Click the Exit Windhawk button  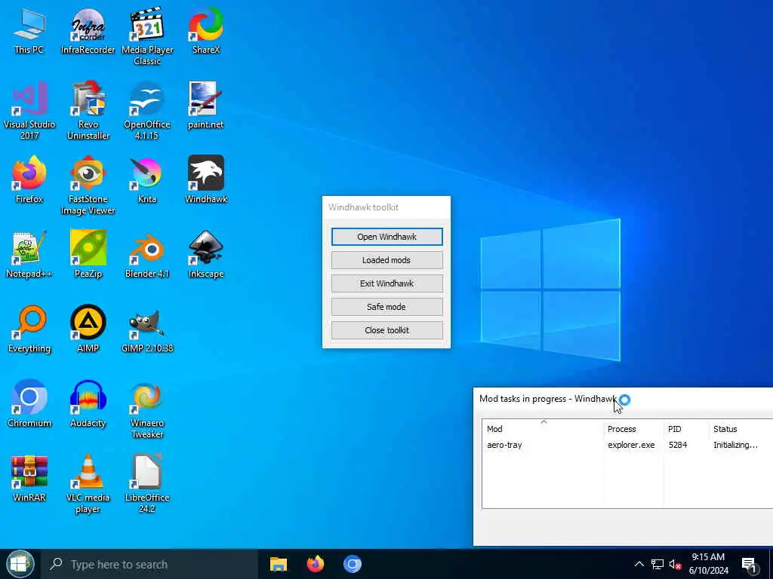[387, 283]
